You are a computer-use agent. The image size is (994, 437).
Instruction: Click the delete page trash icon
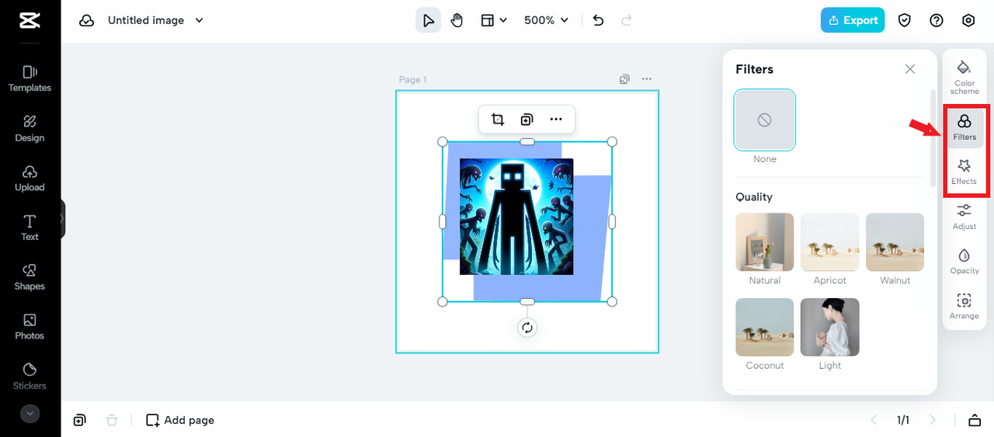pyautogui.click(x=112, y=420)
